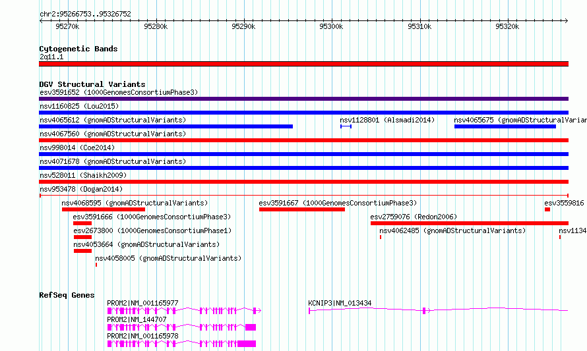The height and width of the screenshot is (351, 587).
Task: Select nsv528011 (Shaikh2009) variant
Action: 83,175
